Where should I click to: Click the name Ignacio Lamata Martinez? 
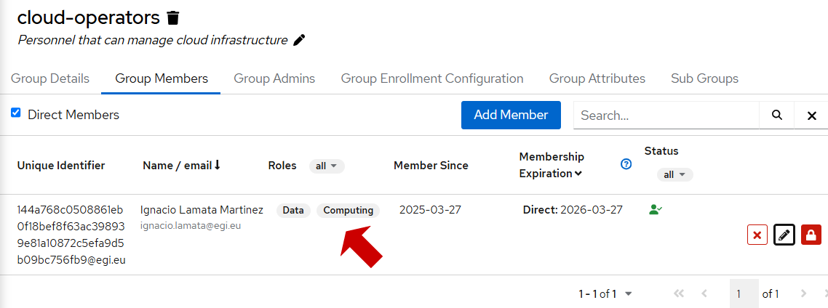[x=202, y=210]
